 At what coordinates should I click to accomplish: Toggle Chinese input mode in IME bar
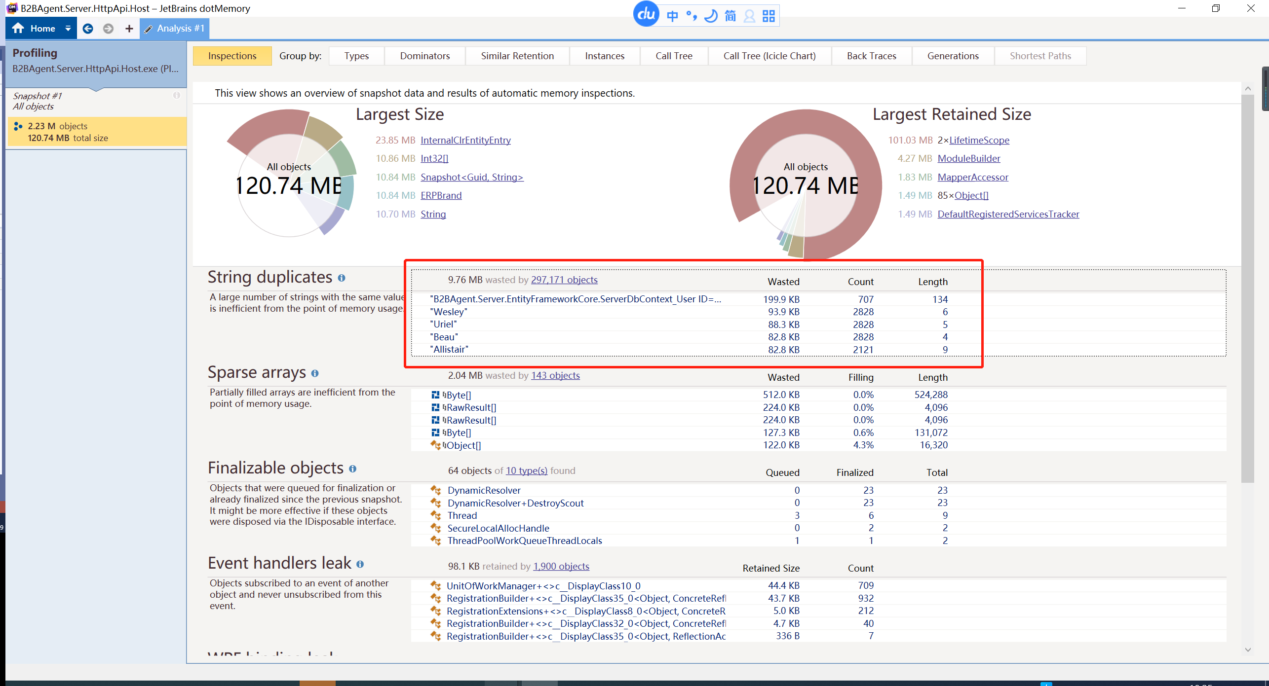click(x=672, y=16)
